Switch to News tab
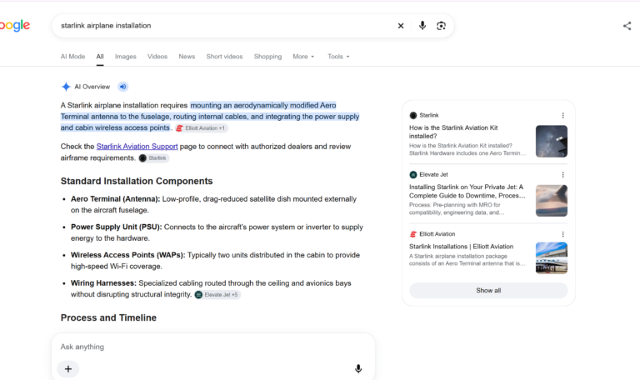 (x=187, y=57)
